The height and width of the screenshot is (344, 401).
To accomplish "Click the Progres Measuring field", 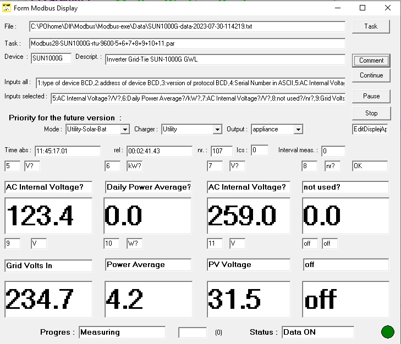I will [x=122, y=332].
